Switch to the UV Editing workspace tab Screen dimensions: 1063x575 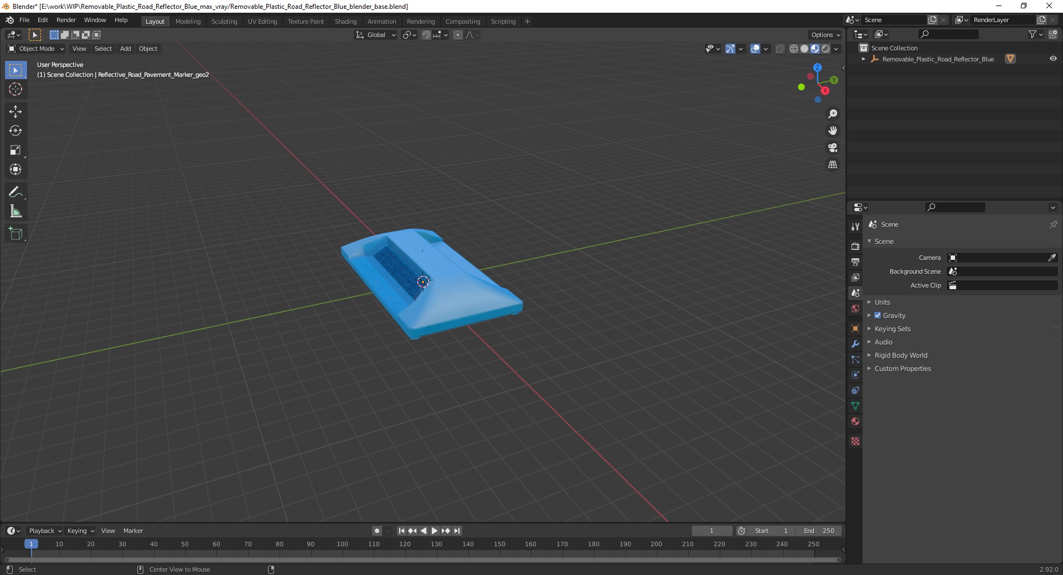click(x=262, y=21)
